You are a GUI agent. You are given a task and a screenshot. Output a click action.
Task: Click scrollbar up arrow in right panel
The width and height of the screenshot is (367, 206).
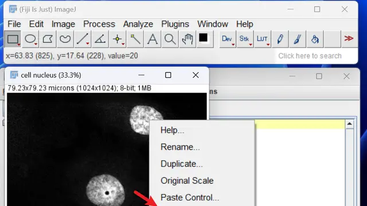[x=350, y=124]
